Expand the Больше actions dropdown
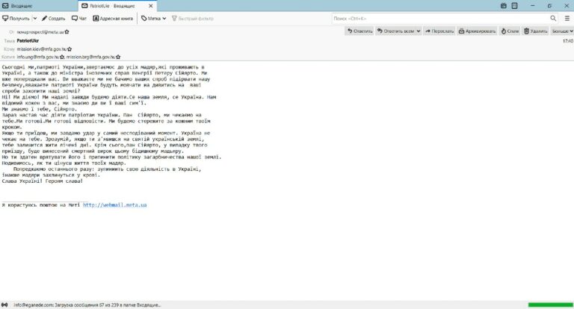 tap(562, 31)
